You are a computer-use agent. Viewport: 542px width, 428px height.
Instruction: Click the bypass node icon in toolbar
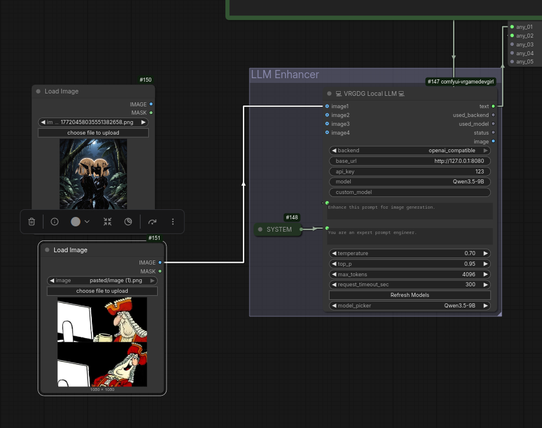pyautogui.click(x=128, y=222)
